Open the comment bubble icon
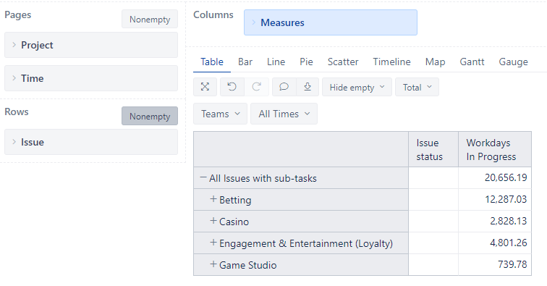The image size is (547, 286). pos(284,87)
